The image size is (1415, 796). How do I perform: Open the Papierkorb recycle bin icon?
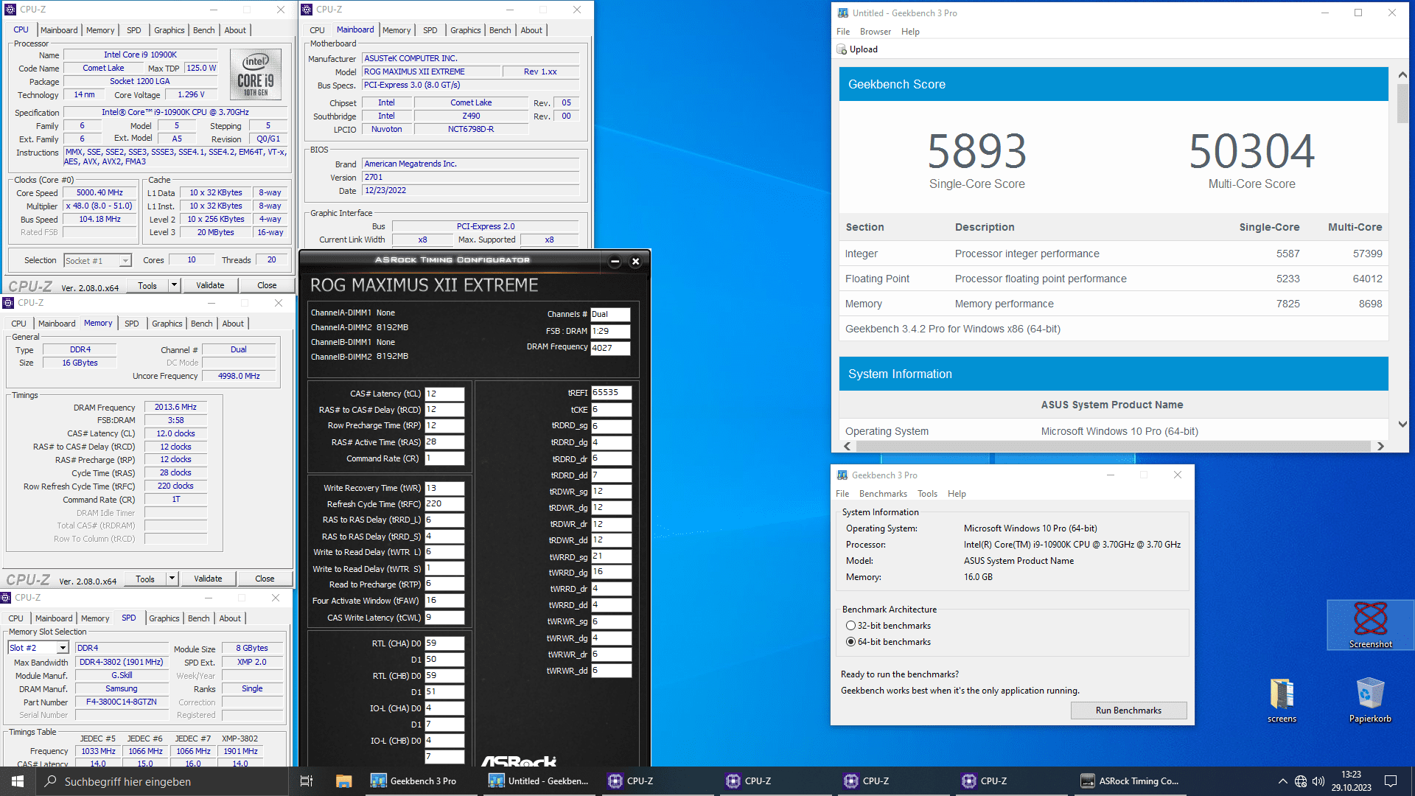click(x=1370, y=701)
